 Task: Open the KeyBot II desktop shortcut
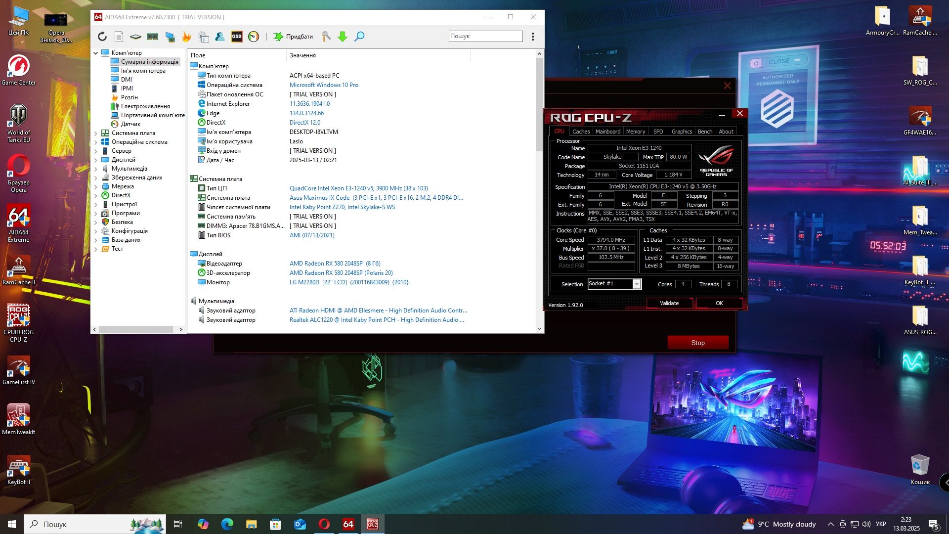point(19,470)
